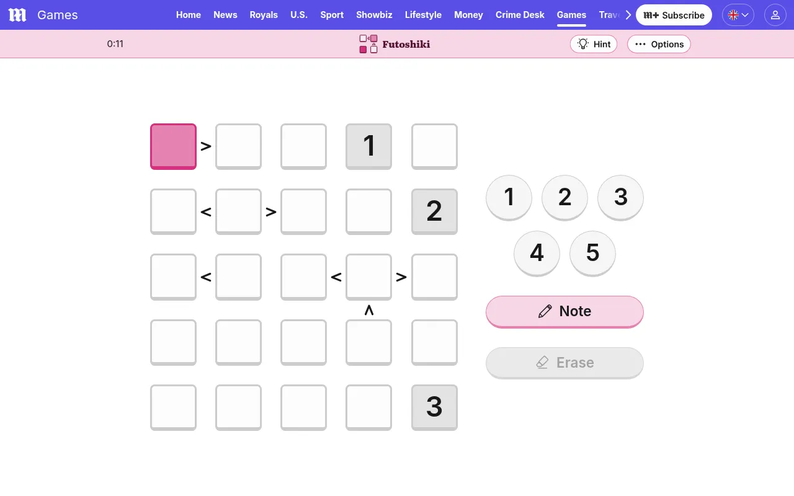Select the empty cell below the ^ sign
Viewport: 794px width, 496px height.
pos(368,342)
